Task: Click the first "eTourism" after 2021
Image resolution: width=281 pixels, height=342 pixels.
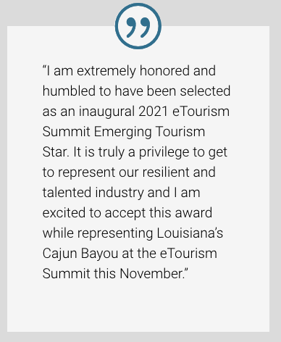Action: click(201, 112)
